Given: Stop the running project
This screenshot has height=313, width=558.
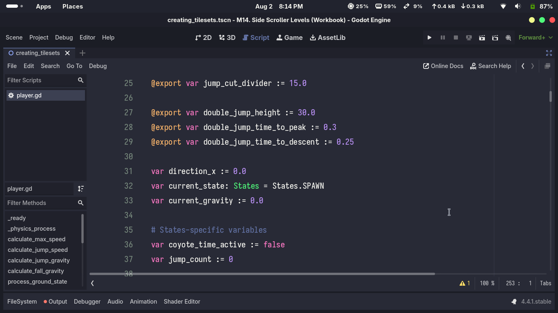Looking at the screenshot, I should [456, 37].
